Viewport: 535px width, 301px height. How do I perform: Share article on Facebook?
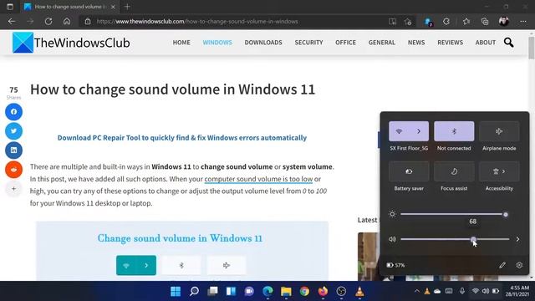point(13,112)
